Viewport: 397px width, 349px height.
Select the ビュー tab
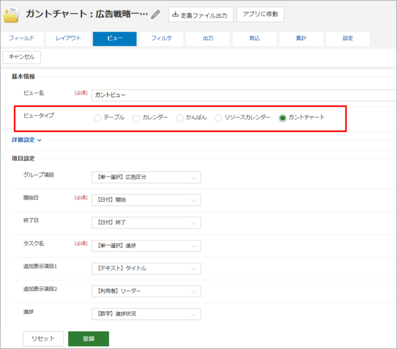point(115,39)
